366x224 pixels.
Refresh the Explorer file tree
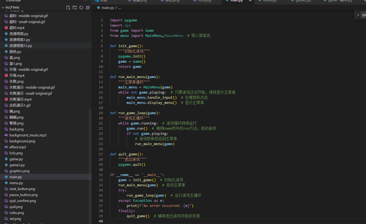coord(81,8)
